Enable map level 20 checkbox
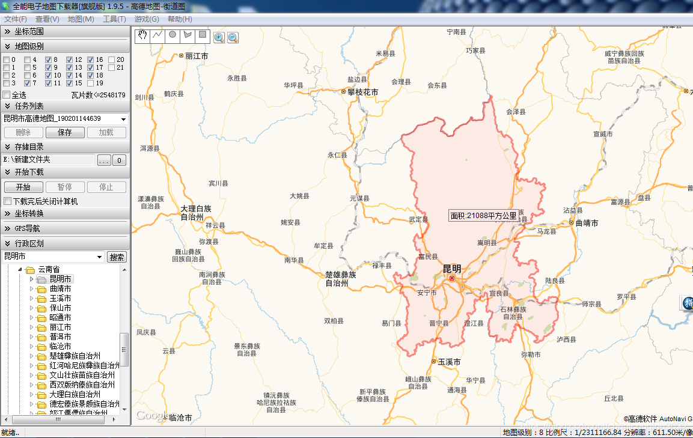 (x=111, y=59)
